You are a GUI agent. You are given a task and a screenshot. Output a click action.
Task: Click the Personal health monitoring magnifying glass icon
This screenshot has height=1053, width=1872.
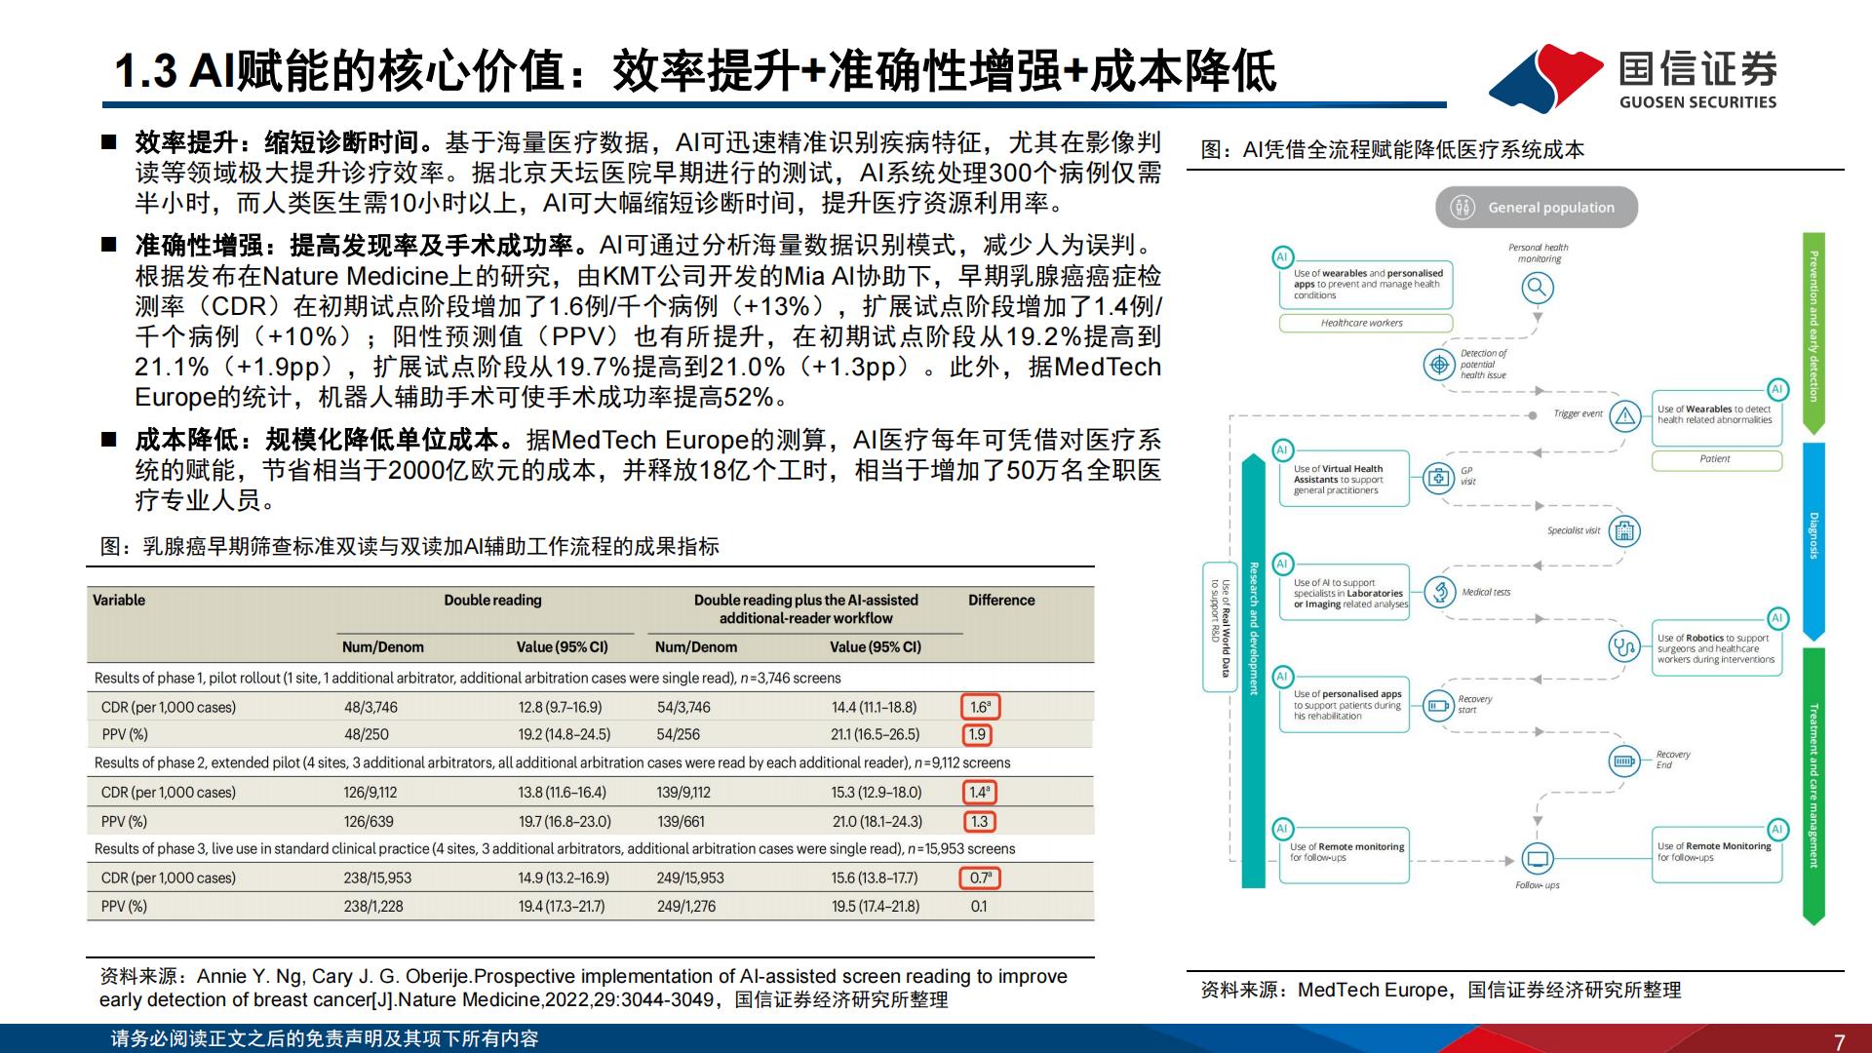point(1537,286)
